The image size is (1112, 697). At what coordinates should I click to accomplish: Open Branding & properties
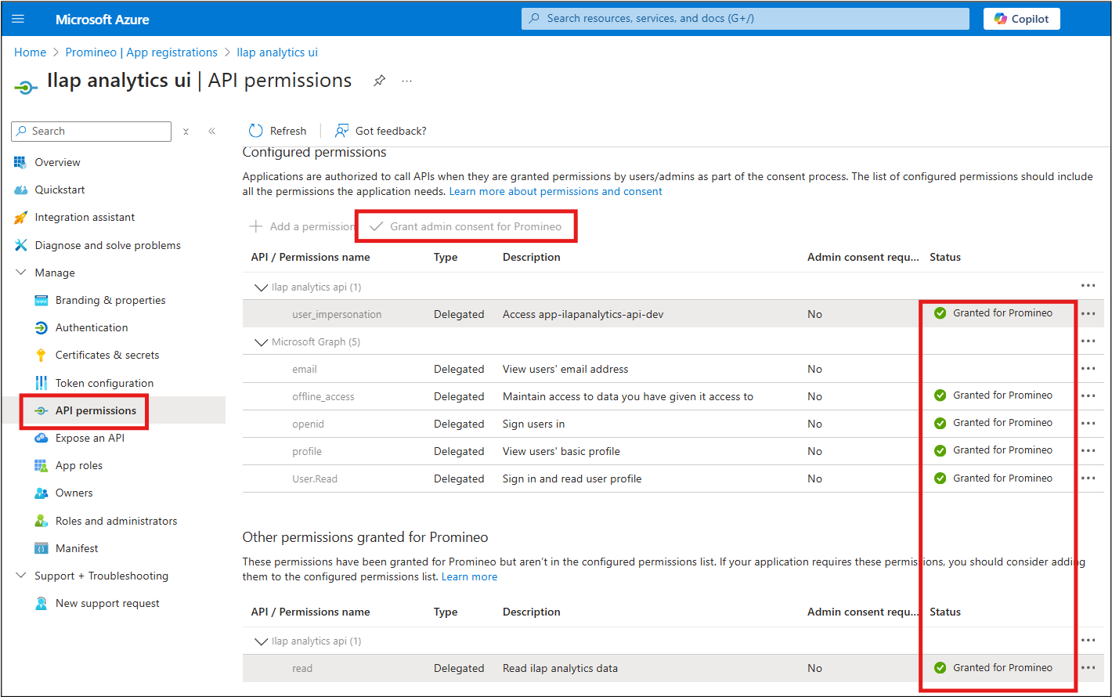(110, 300)
